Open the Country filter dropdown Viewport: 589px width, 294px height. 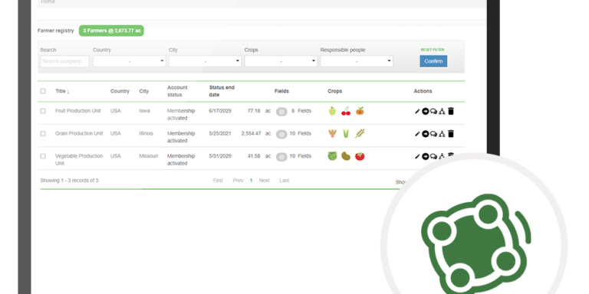click(130, 61)
